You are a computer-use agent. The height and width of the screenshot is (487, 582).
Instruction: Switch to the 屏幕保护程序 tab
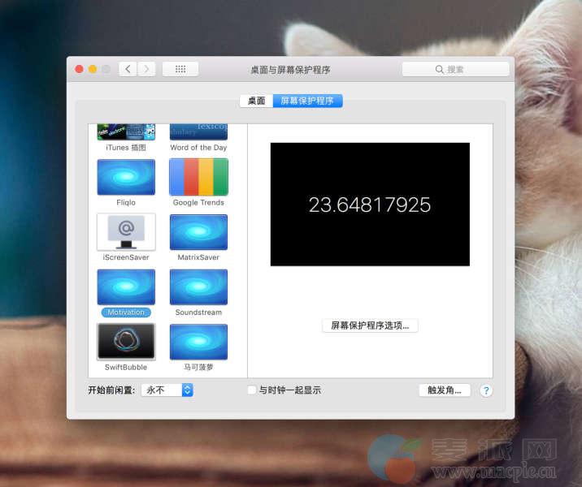coord(307,101)
